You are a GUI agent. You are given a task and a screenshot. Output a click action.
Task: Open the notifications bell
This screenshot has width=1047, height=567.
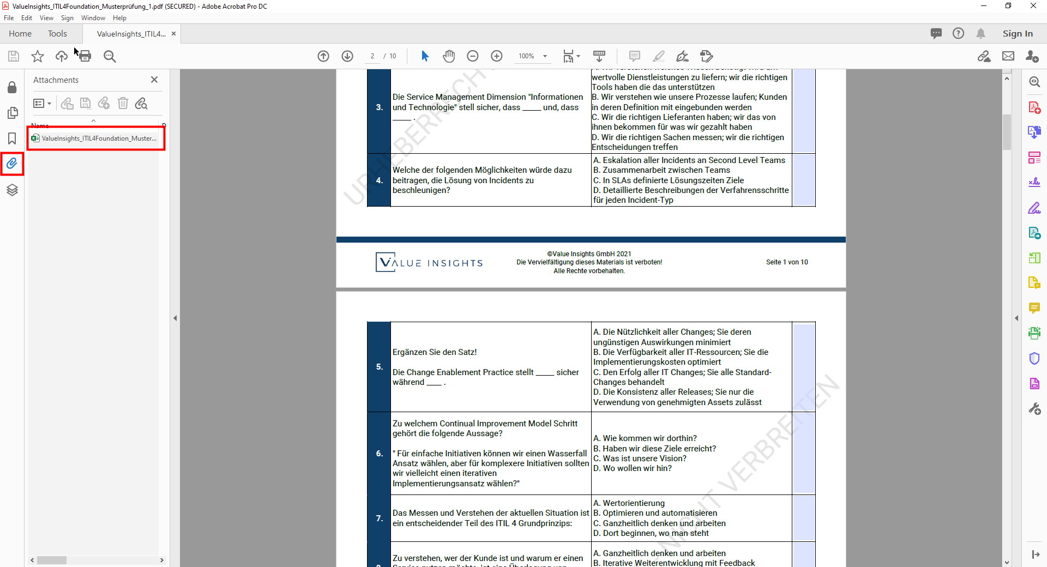[981, 34]
